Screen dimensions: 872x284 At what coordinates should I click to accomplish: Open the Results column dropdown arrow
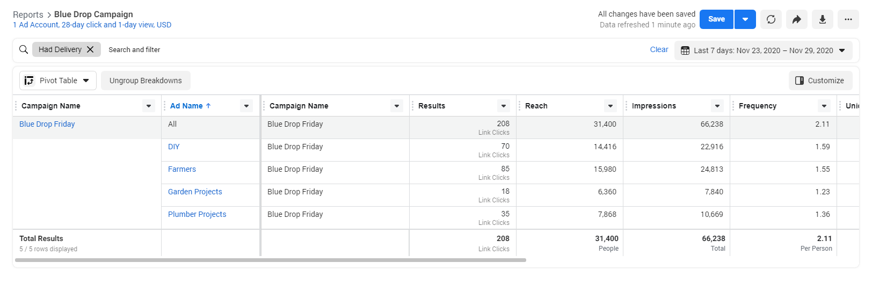point(503,106)
